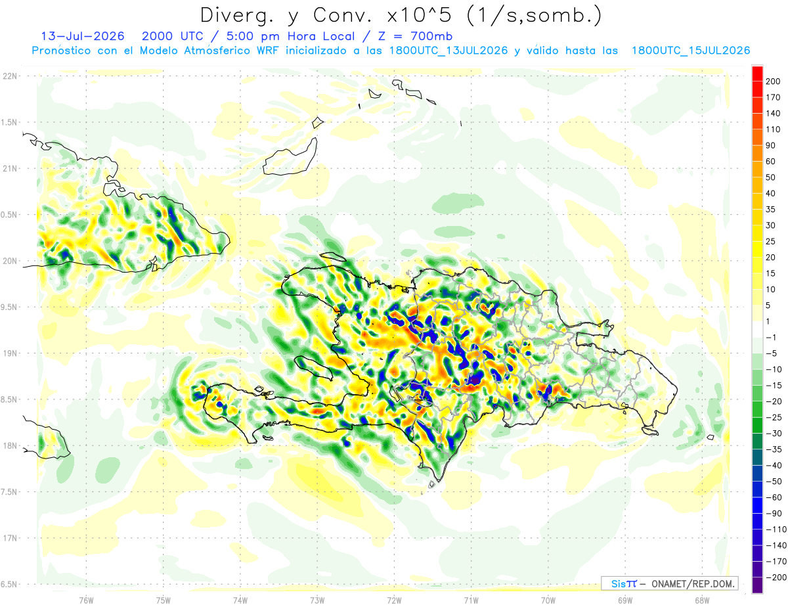Click the '20N' latitude label
This screenshot has width=788, height=609.
pos(11,261)
